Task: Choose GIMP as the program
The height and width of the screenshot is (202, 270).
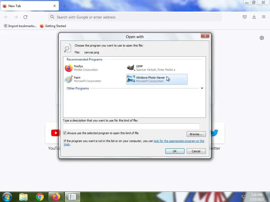Action: coord(151,68)
